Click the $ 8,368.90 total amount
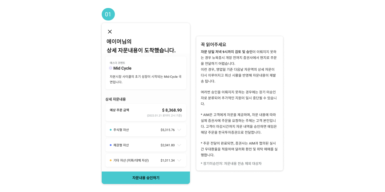This screenshot has width=385, height=192. (x=172, y=110)
